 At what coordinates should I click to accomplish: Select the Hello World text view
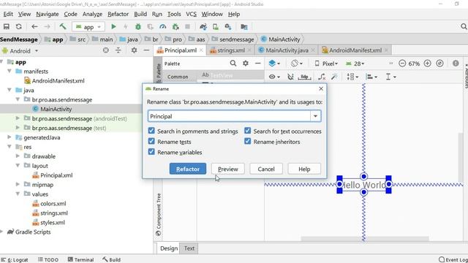pos(364,185)
